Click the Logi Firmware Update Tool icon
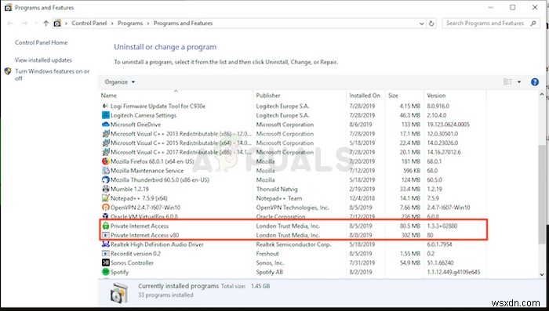This screenshot has height=311, width=549. point(105,106)
